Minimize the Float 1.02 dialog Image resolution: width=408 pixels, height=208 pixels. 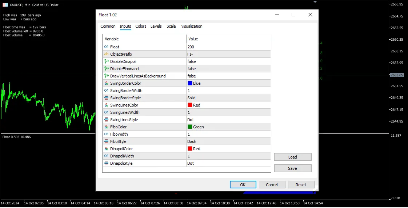277,15
